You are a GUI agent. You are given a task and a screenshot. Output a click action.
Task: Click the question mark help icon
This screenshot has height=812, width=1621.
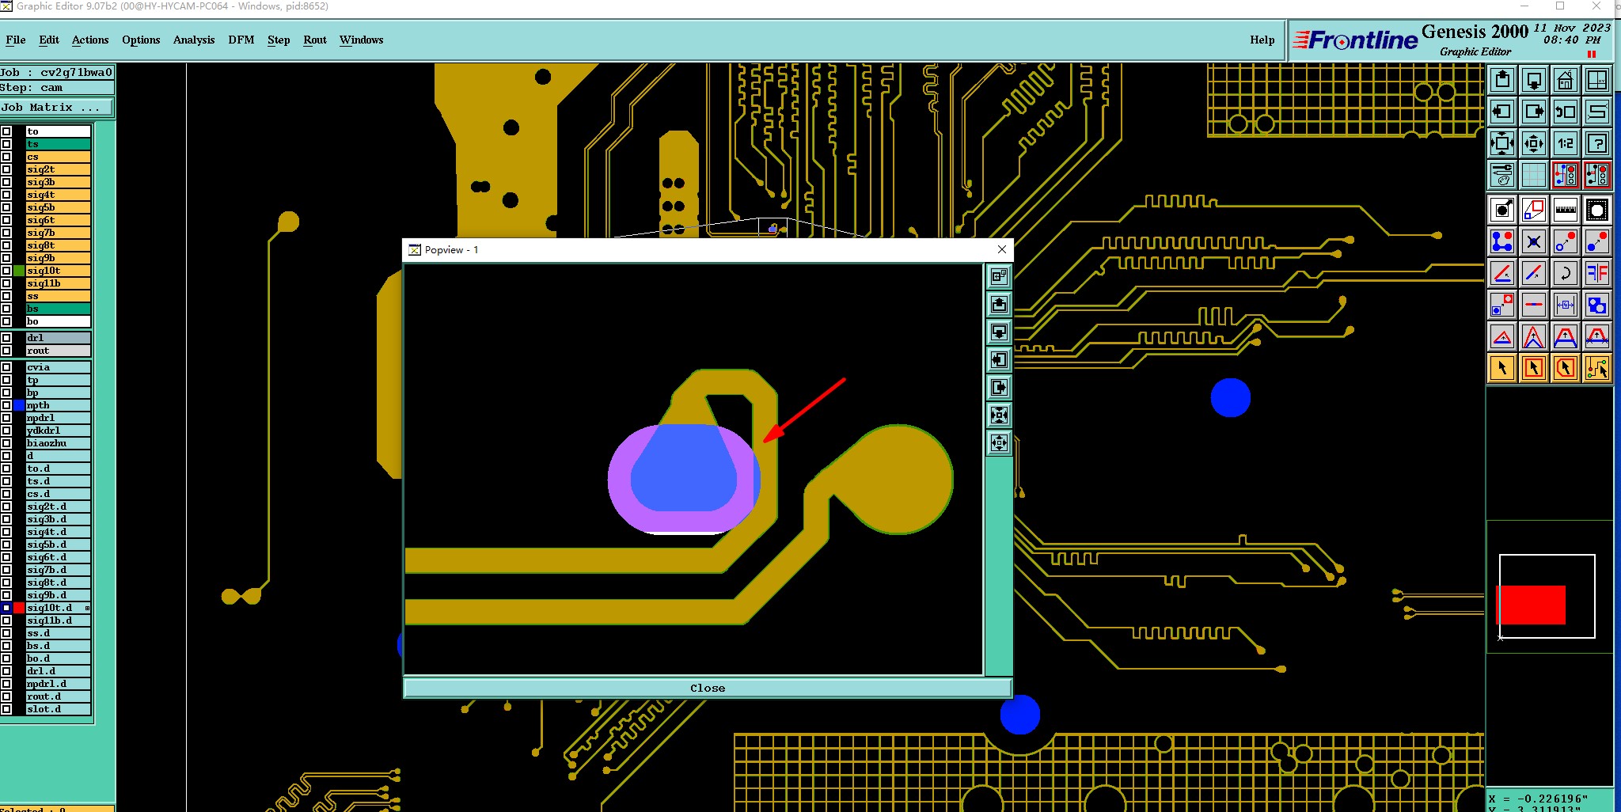coord(1597,143)
